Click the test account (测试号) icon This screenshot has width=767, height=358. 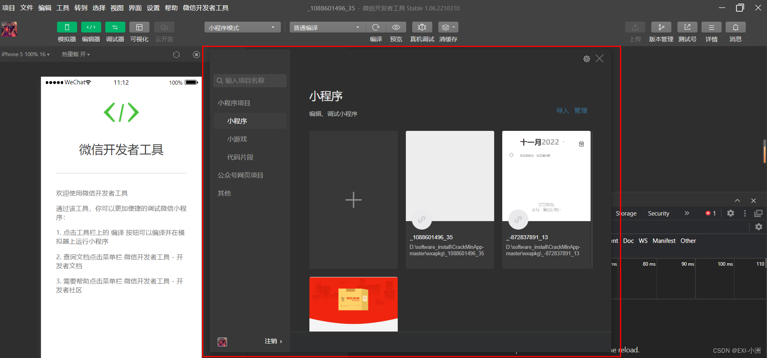(x=687, y=27)
